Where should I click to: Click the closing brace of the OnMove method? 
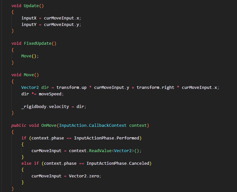13,189
